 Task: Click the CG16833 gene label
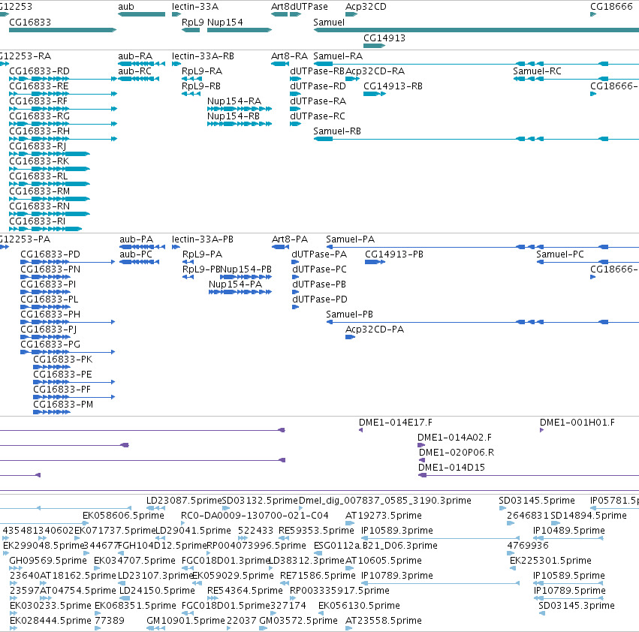30,22
